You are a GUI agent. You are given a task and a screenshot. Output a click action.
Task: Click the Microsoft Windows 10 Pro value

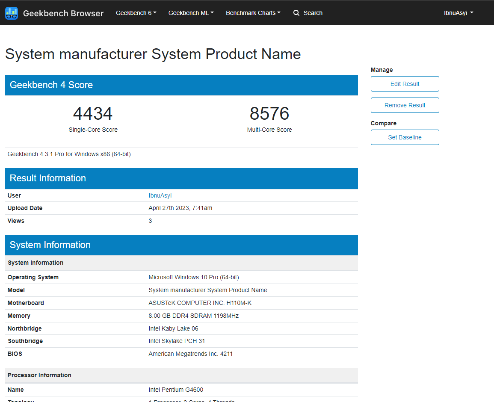[194, 277]
